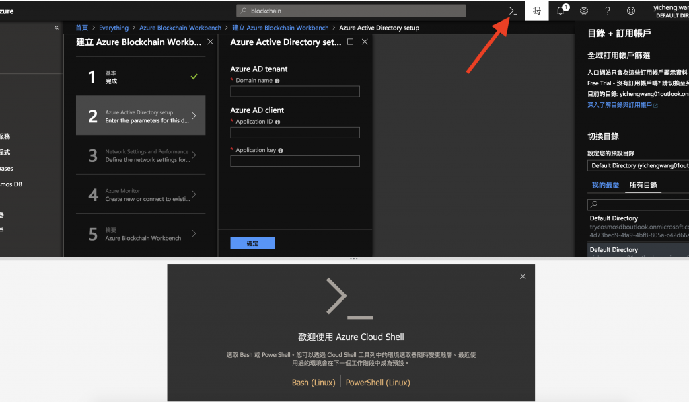Click the Cloud Shell pane resize handle dots
The height and width of the screenshot is (402, 689).
pyautogui.click(x=354, y=259)
